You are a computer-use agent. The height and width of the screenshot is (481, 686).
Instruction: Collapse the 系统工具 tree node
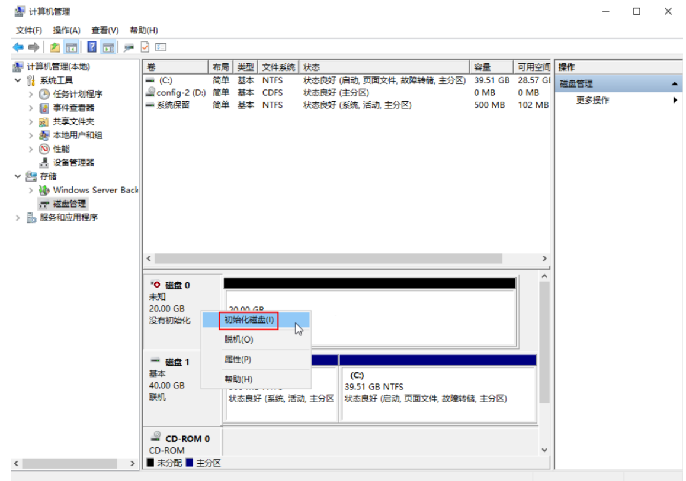point(18,80)
